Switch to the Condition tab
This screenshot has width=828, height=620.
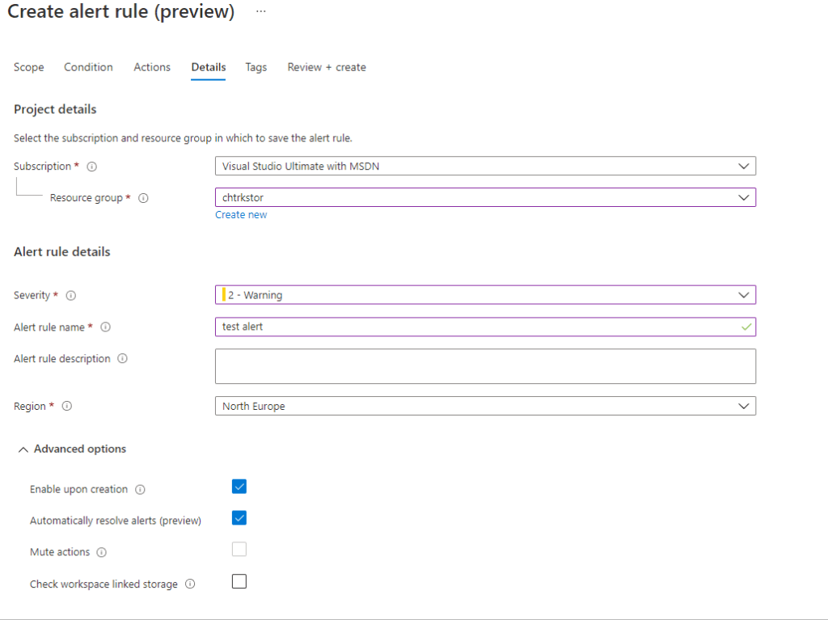tap(88, 67)
